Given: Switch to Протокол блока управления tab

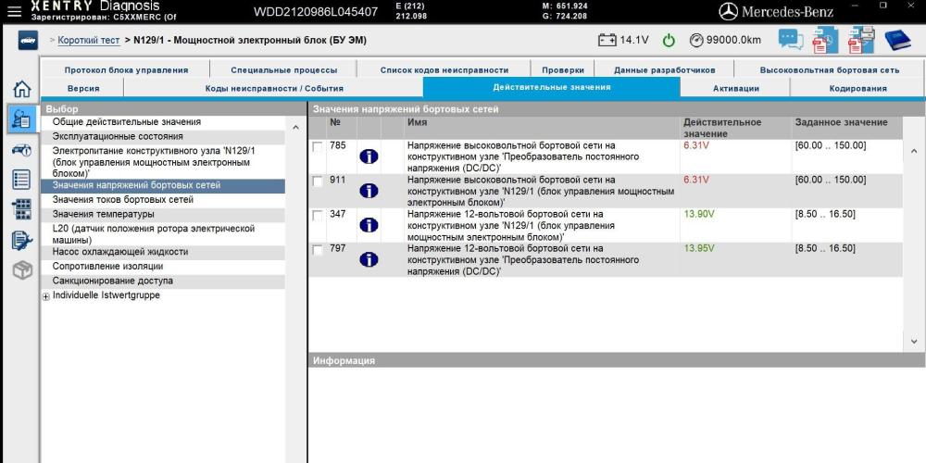Looking at the screenshot, I should click(x=126, y=69).
